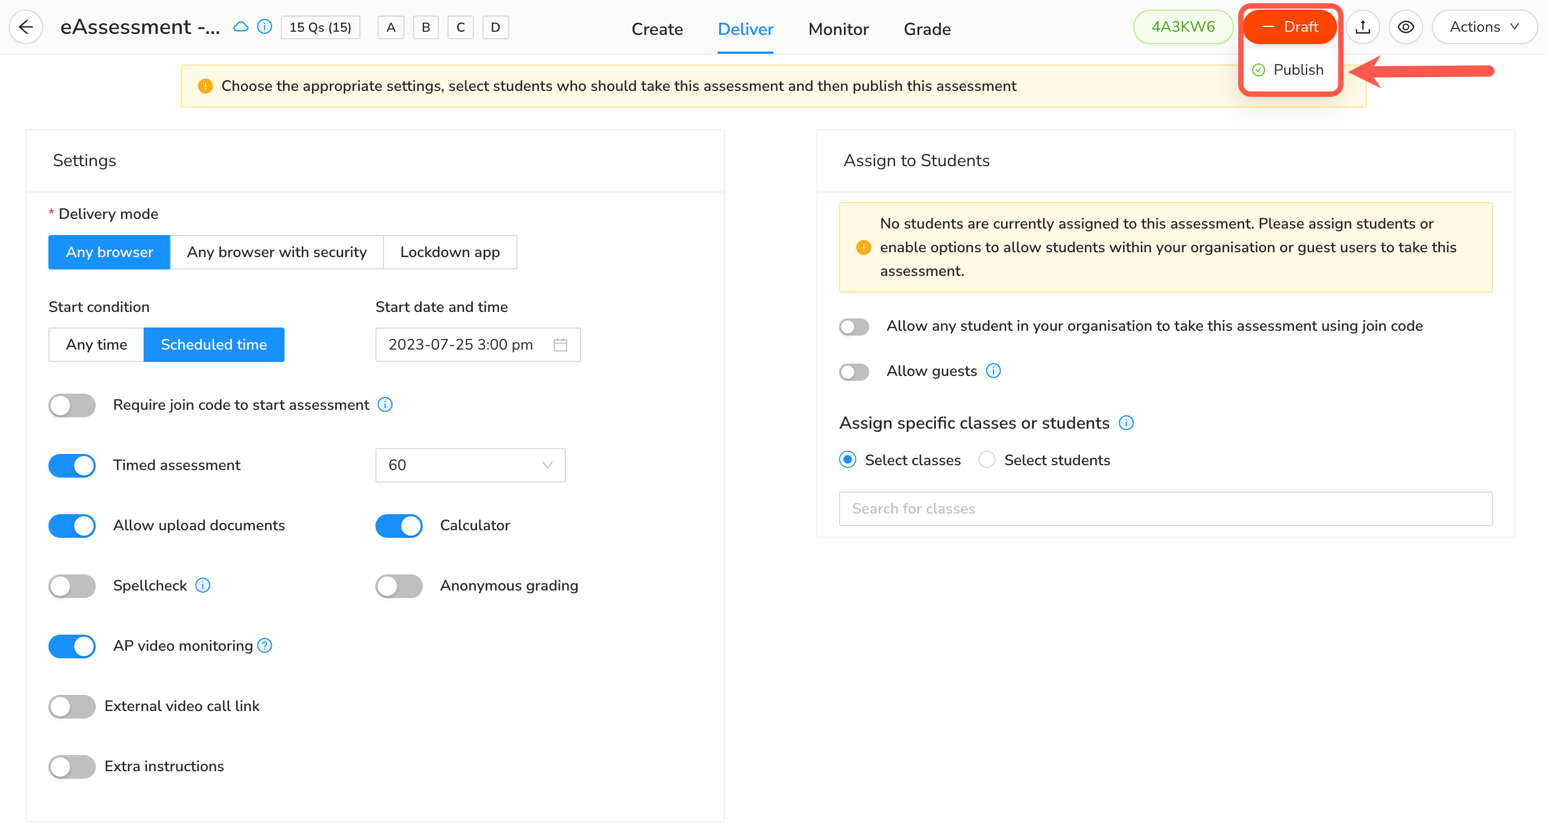Select Any browser delivery mode
Image resolution: width=1548 pixels, height=839 pixels.
pyautogui.click(x=109, y=252)
